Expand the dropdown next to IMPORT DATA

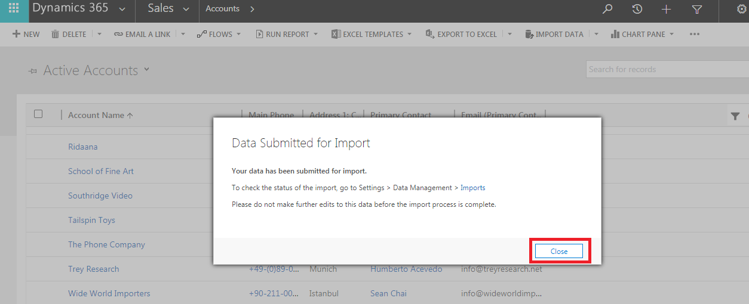tap(596, 34)
